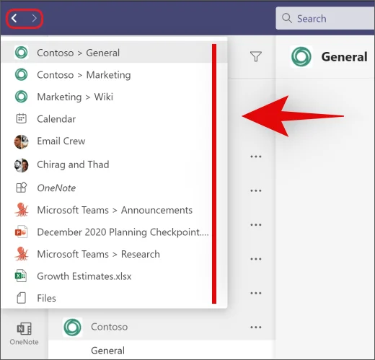Open More options for Contoso team

[x=256, y=328]
